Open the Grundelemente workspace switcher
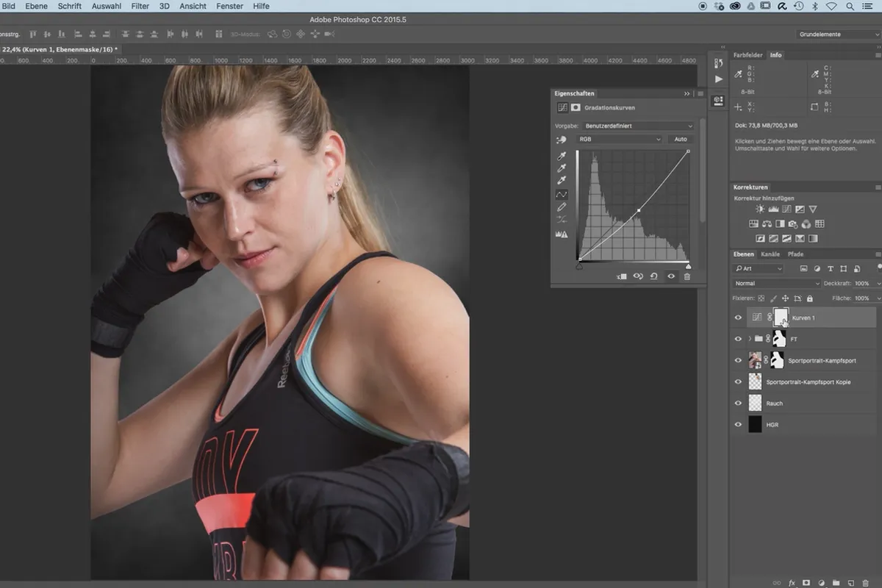The height and width of the screenshot is (588, 882). [839, 35]
